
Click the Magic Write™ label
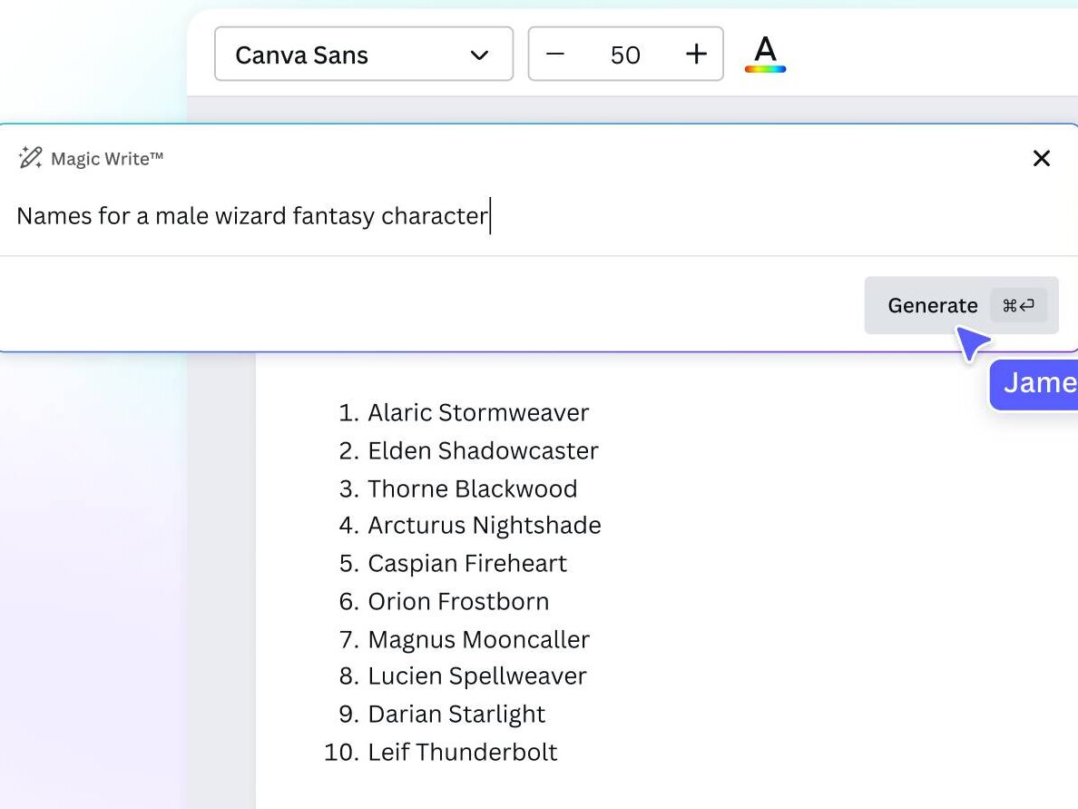107,159
